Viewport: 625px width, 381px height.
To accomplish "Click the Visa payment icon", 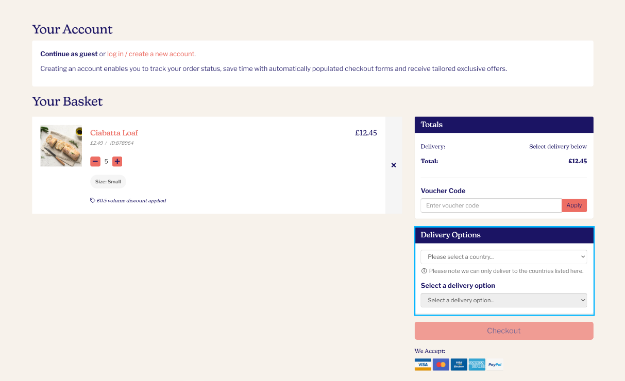I will pyautogui.click(x=423, y=364).
